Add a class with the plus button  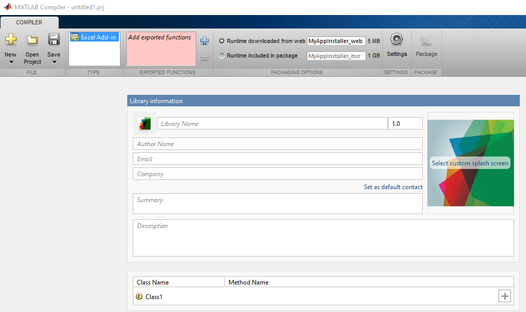coord(504,296)
